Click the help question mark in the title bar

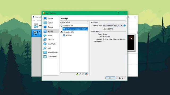point(118,13)
